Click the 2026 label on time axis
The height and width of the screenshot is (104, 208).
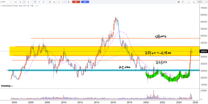[x=195, y=102]
